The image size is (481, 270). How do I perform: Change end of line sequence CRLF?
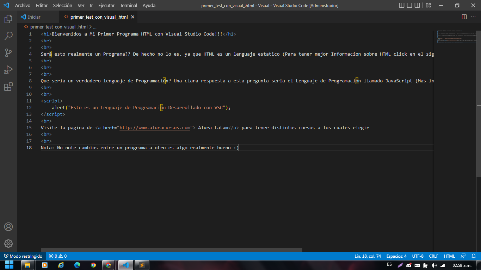(x=433, y=256)
